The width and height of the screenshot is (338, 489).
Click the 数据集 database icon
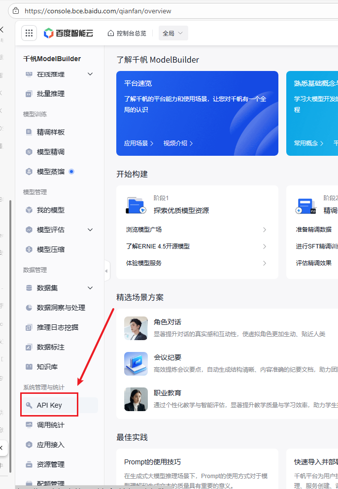point(29,288)
